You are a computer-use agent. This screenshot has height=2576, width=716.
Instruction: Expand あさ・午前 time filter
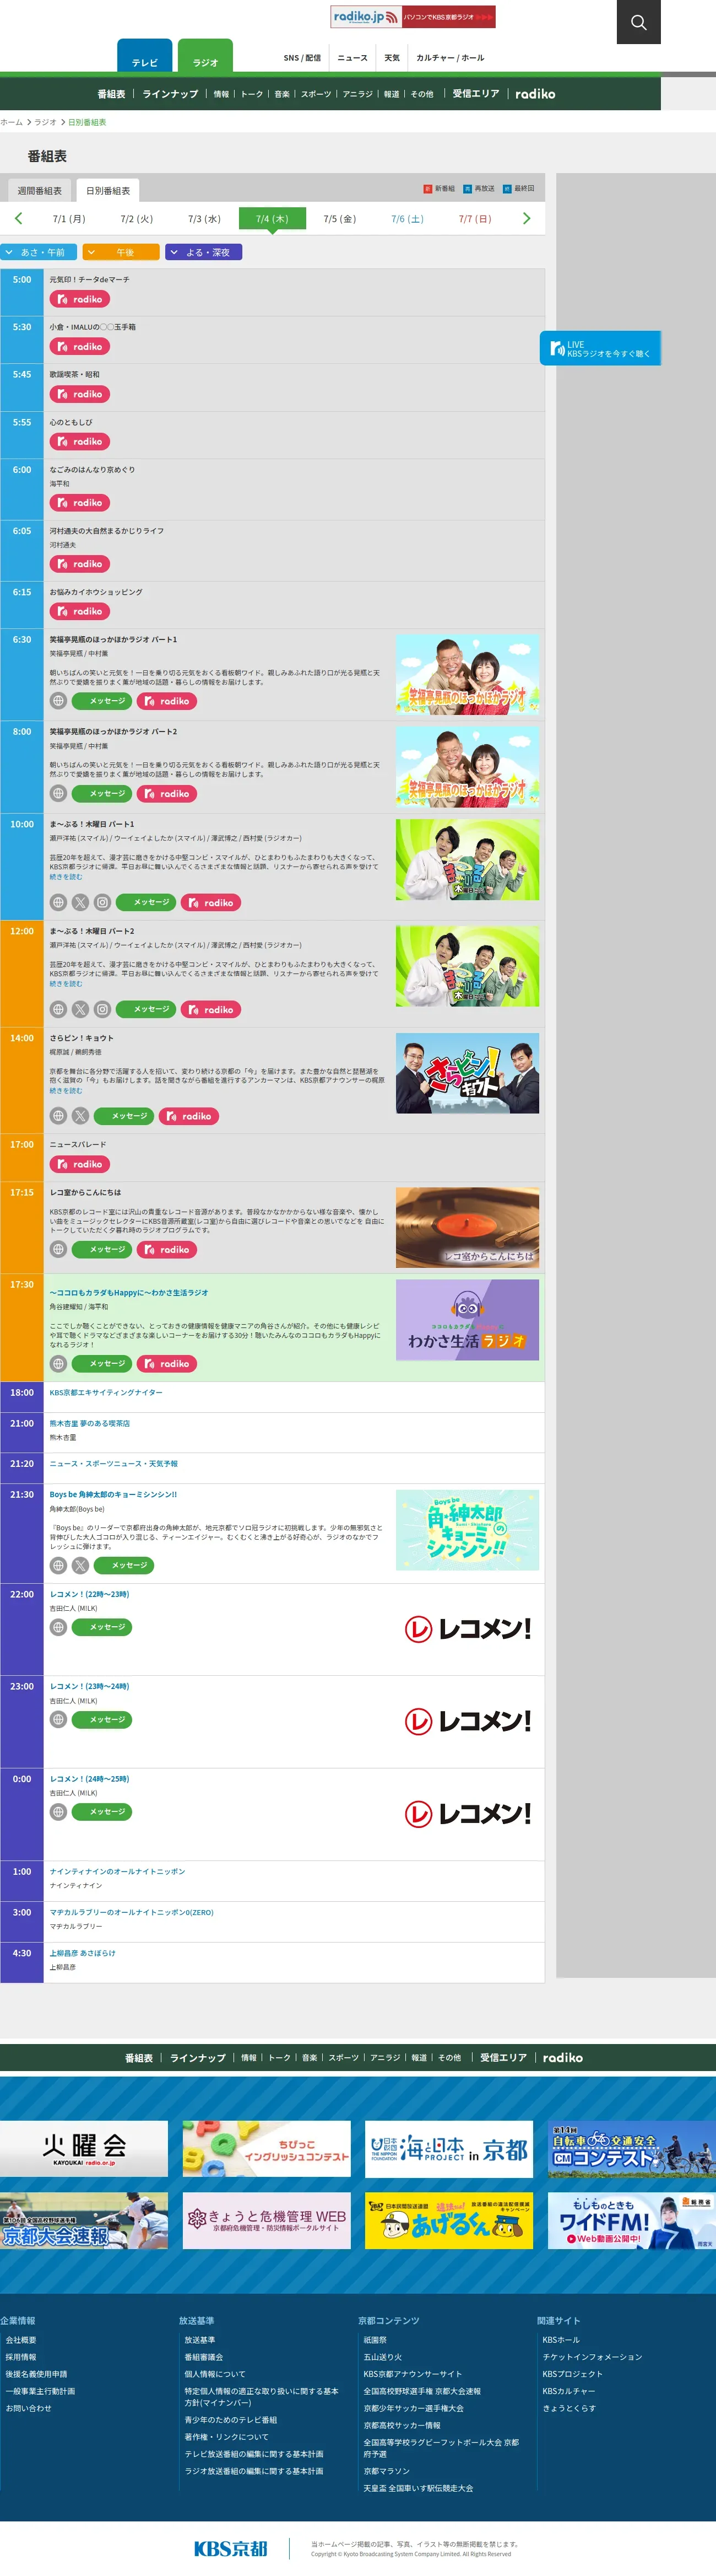coord(39,252)
